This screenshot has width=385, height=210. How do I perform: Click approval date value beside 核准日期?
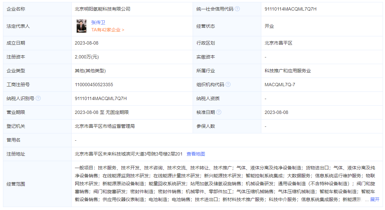276,113
